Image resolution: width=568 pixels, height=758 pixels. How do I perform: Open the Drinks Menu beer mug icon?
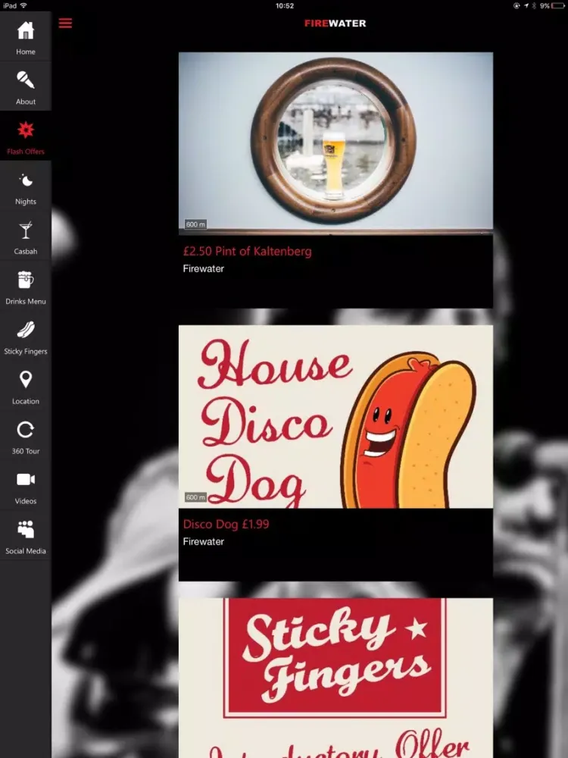click(26, 280)
